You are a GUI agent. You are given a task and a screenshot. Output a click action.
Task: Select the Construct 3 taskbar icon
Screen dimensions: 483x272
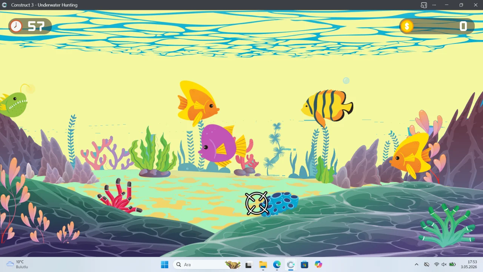[x=291, y=265]
